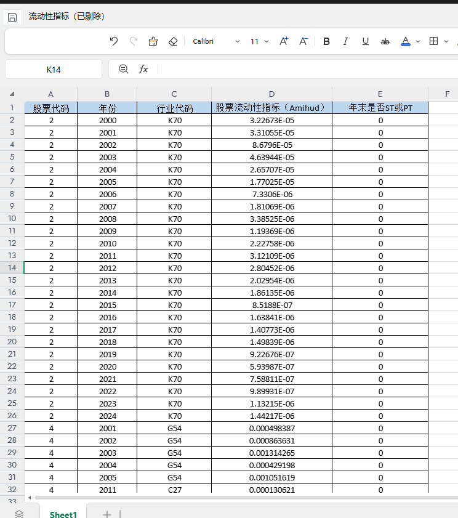
Task: Select the cell containing 0.000498387
Action: [271, 428]
